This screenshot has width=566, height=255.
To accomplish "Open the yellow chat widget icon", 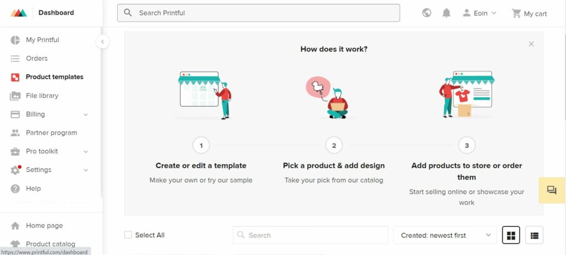I will (x=552, y=190).
